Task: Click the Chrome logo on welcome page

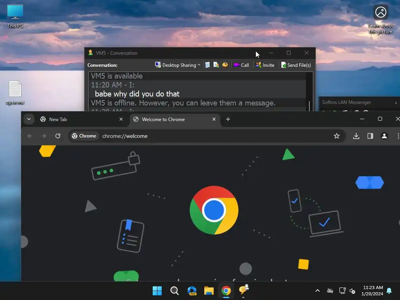Action: (214, 210)
